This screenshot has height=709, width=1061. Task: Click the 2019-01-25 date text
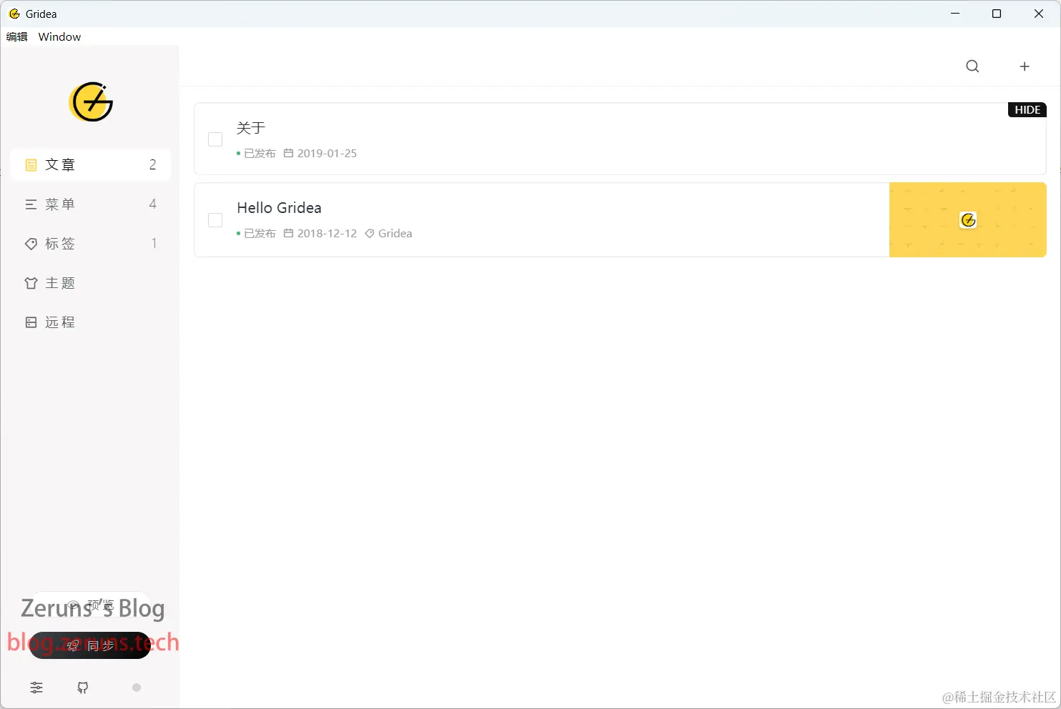(x=327, y=154)
